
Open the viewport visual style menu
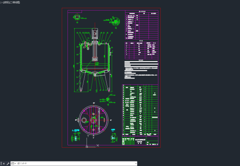pos(15,2)
